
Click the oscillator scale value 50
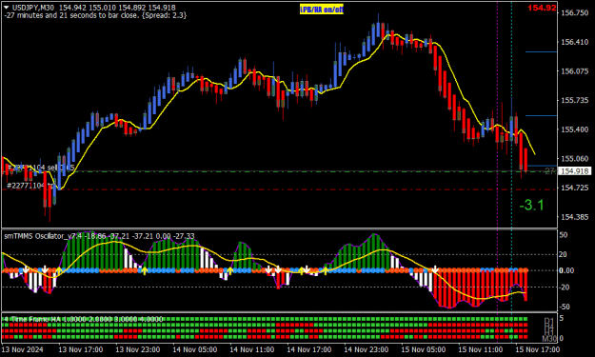[564, 235]
